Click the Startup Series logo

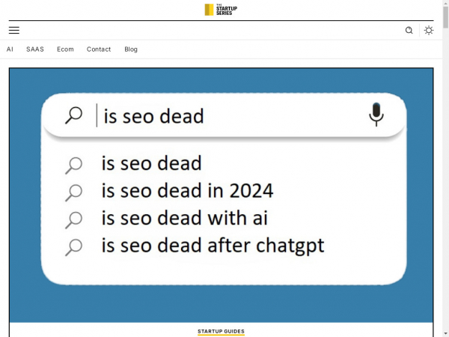point(221,10)
